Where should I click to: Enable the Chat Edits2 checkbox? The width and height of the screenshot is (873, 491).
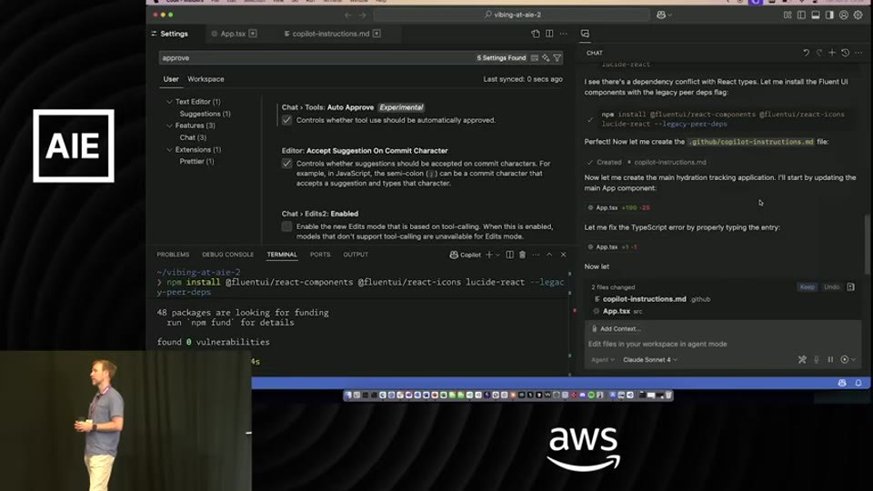click(x=286, y=226)
